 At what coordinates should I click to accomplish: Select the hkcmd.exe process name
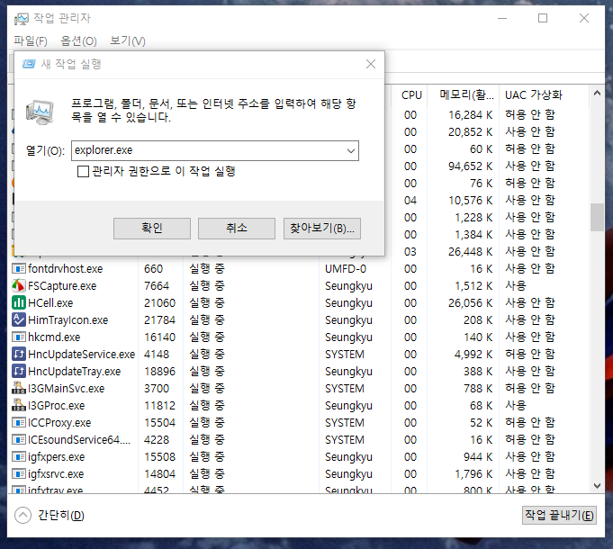click(54, 337)
